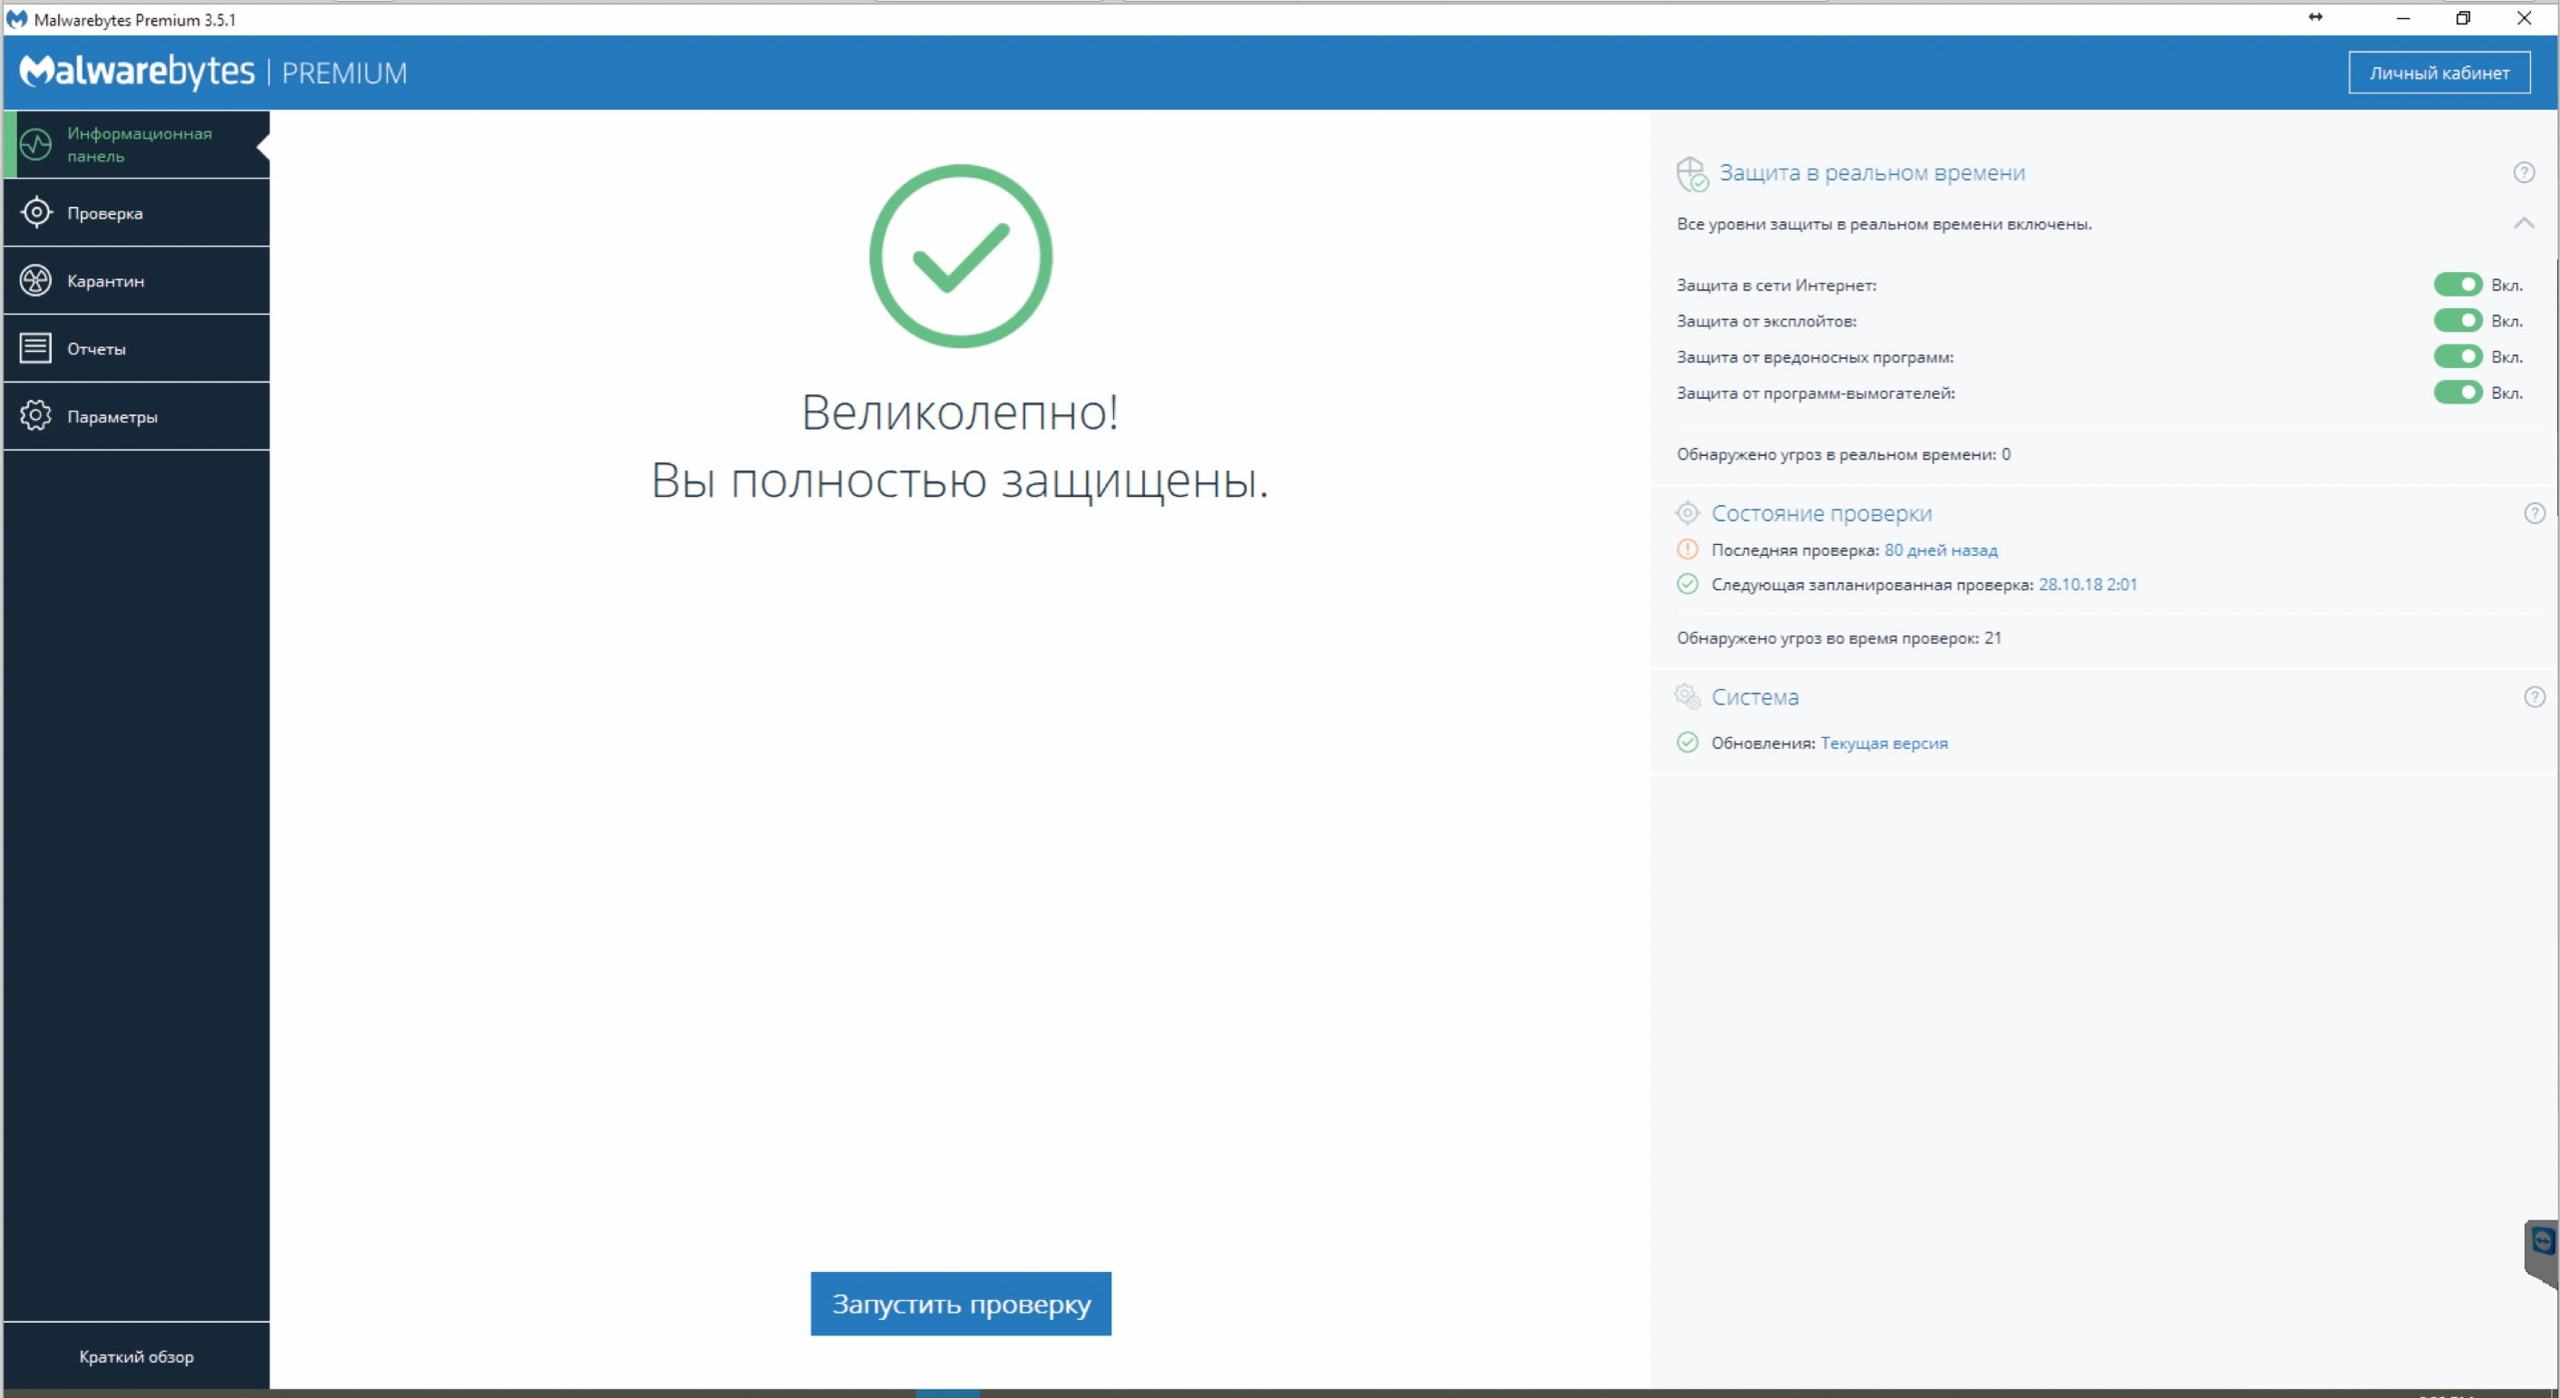Click the large green checkmark status circle
This screenshot has width=2560, height=1398.
960,257
